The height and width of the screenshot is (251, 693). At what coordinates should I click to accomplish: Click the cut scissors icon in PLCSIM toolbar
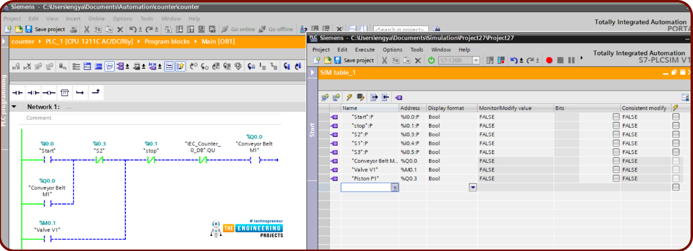click(x=384, y=60)
